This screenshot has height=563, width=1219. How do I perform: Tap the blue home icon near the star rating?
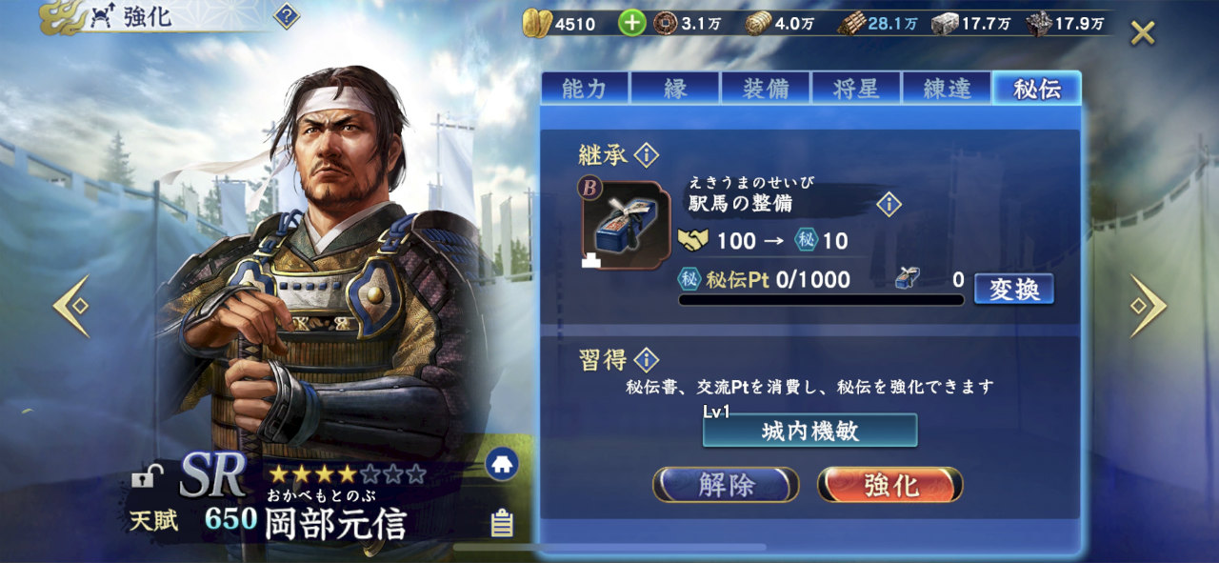point(502,464)
